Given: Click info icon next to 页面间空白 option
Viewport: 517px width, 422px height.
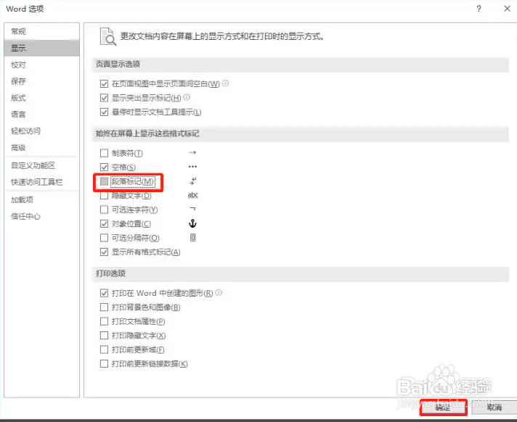Looking at the screenshot, I should [226, 83].
